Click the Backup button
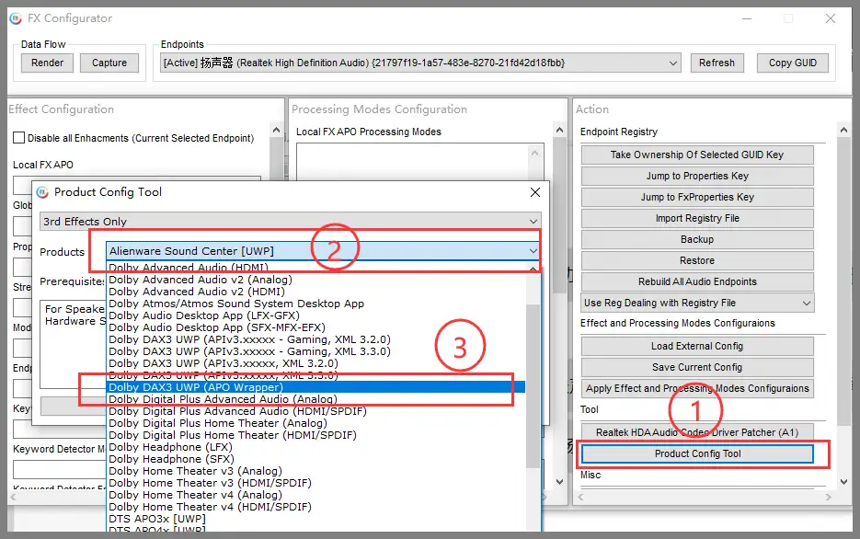Screen dimensions: 860x539 click(x=697, y=239)
